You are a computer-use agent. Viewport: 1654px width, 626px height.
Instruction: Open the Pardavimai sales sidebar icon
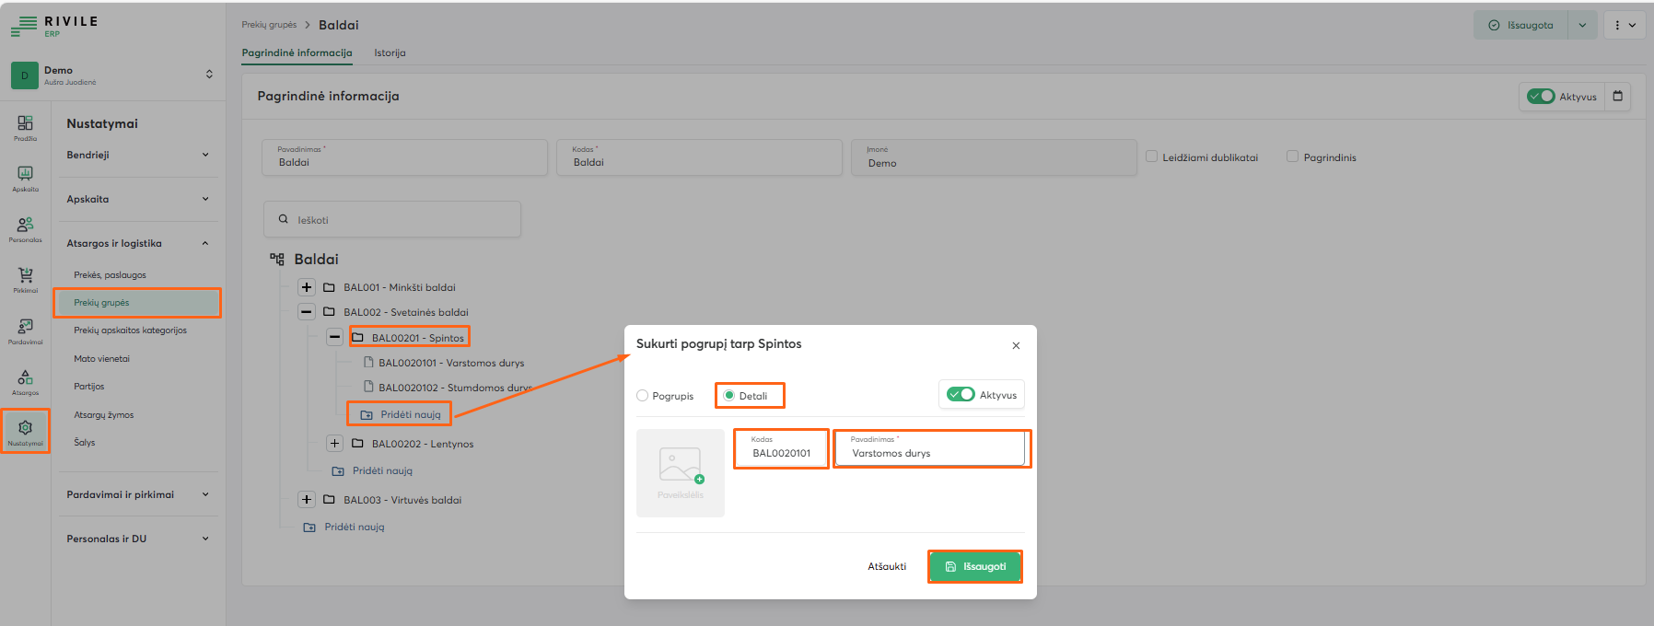[x=25, y=330]
